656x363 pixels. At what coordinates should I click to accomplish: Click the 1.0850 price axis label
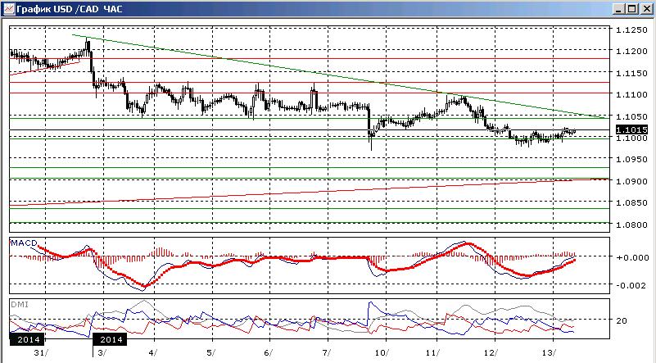pos(632,202)
